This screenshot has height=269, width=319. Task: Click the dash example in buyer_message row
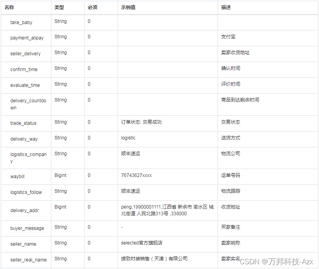(122, 227)
